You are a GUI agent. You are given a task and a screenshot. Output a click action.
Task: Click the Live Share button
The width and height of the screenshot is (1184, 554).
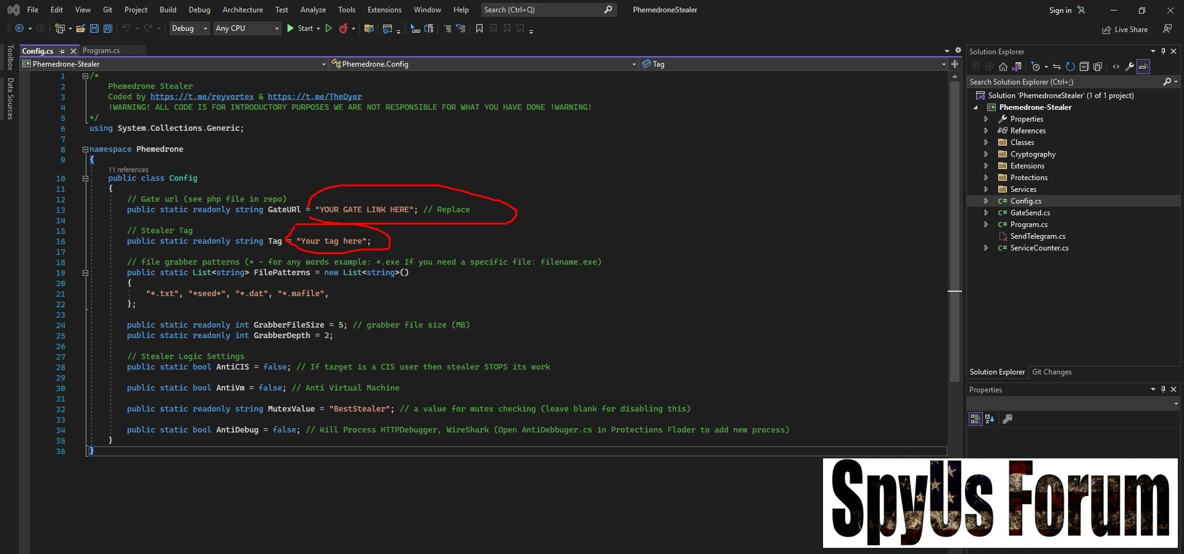1125,30
